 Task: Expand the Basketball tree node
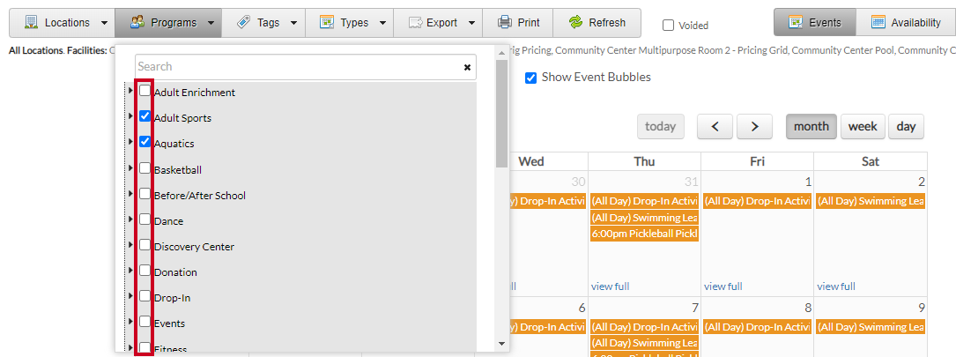click(130, 167)
